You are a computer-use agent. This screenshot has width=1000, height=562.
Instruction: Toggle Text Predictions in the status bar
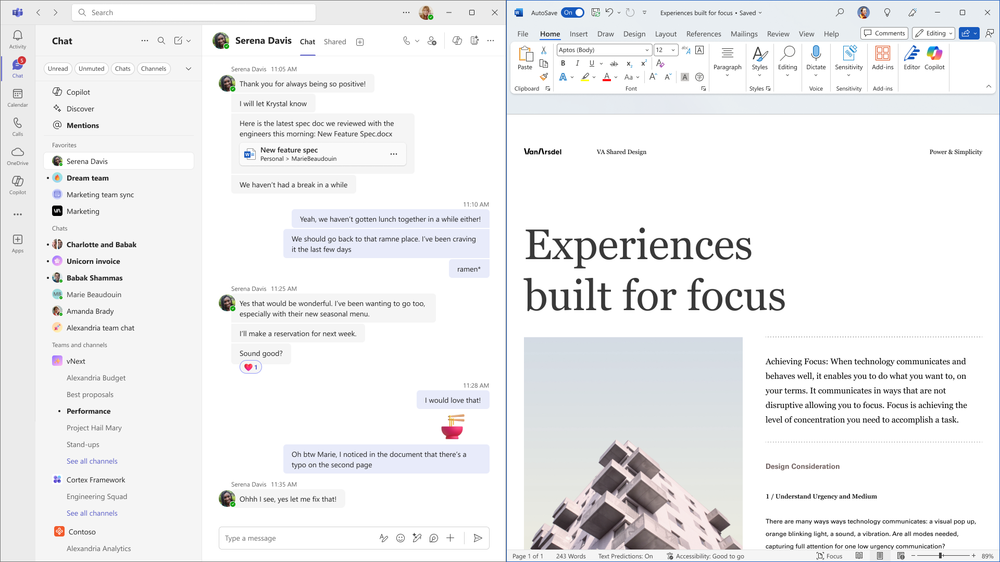[625, 556]
